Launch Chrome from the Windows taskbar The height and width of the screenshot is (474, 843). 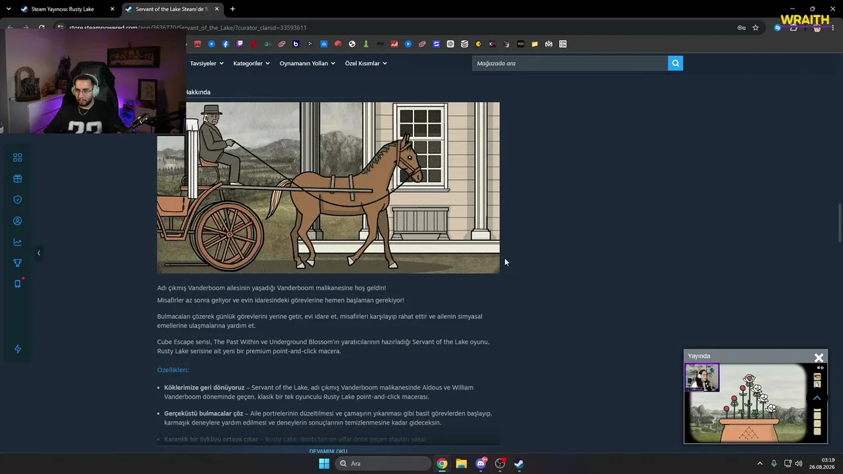[442, 463]
